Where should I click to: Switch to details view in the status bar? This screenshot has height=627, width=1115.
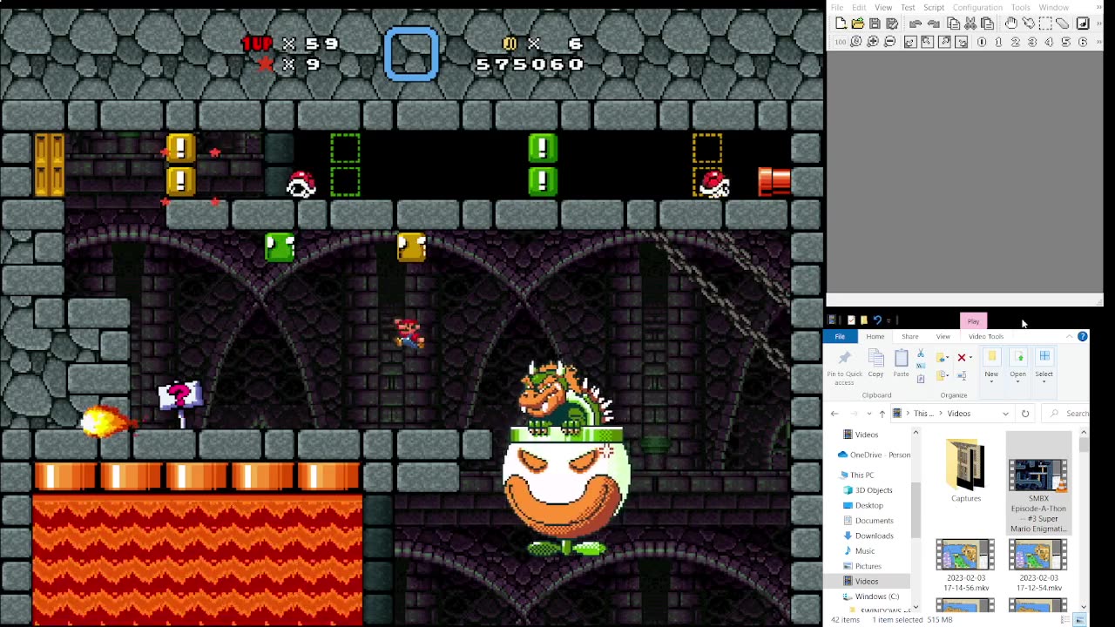point(1067,620)
